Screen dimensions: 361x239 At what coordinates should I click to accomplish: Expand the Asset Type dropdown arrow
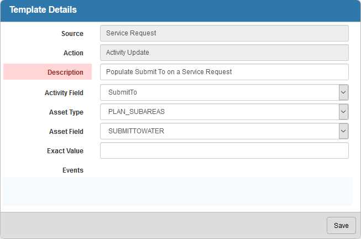(x=343, y=112)
